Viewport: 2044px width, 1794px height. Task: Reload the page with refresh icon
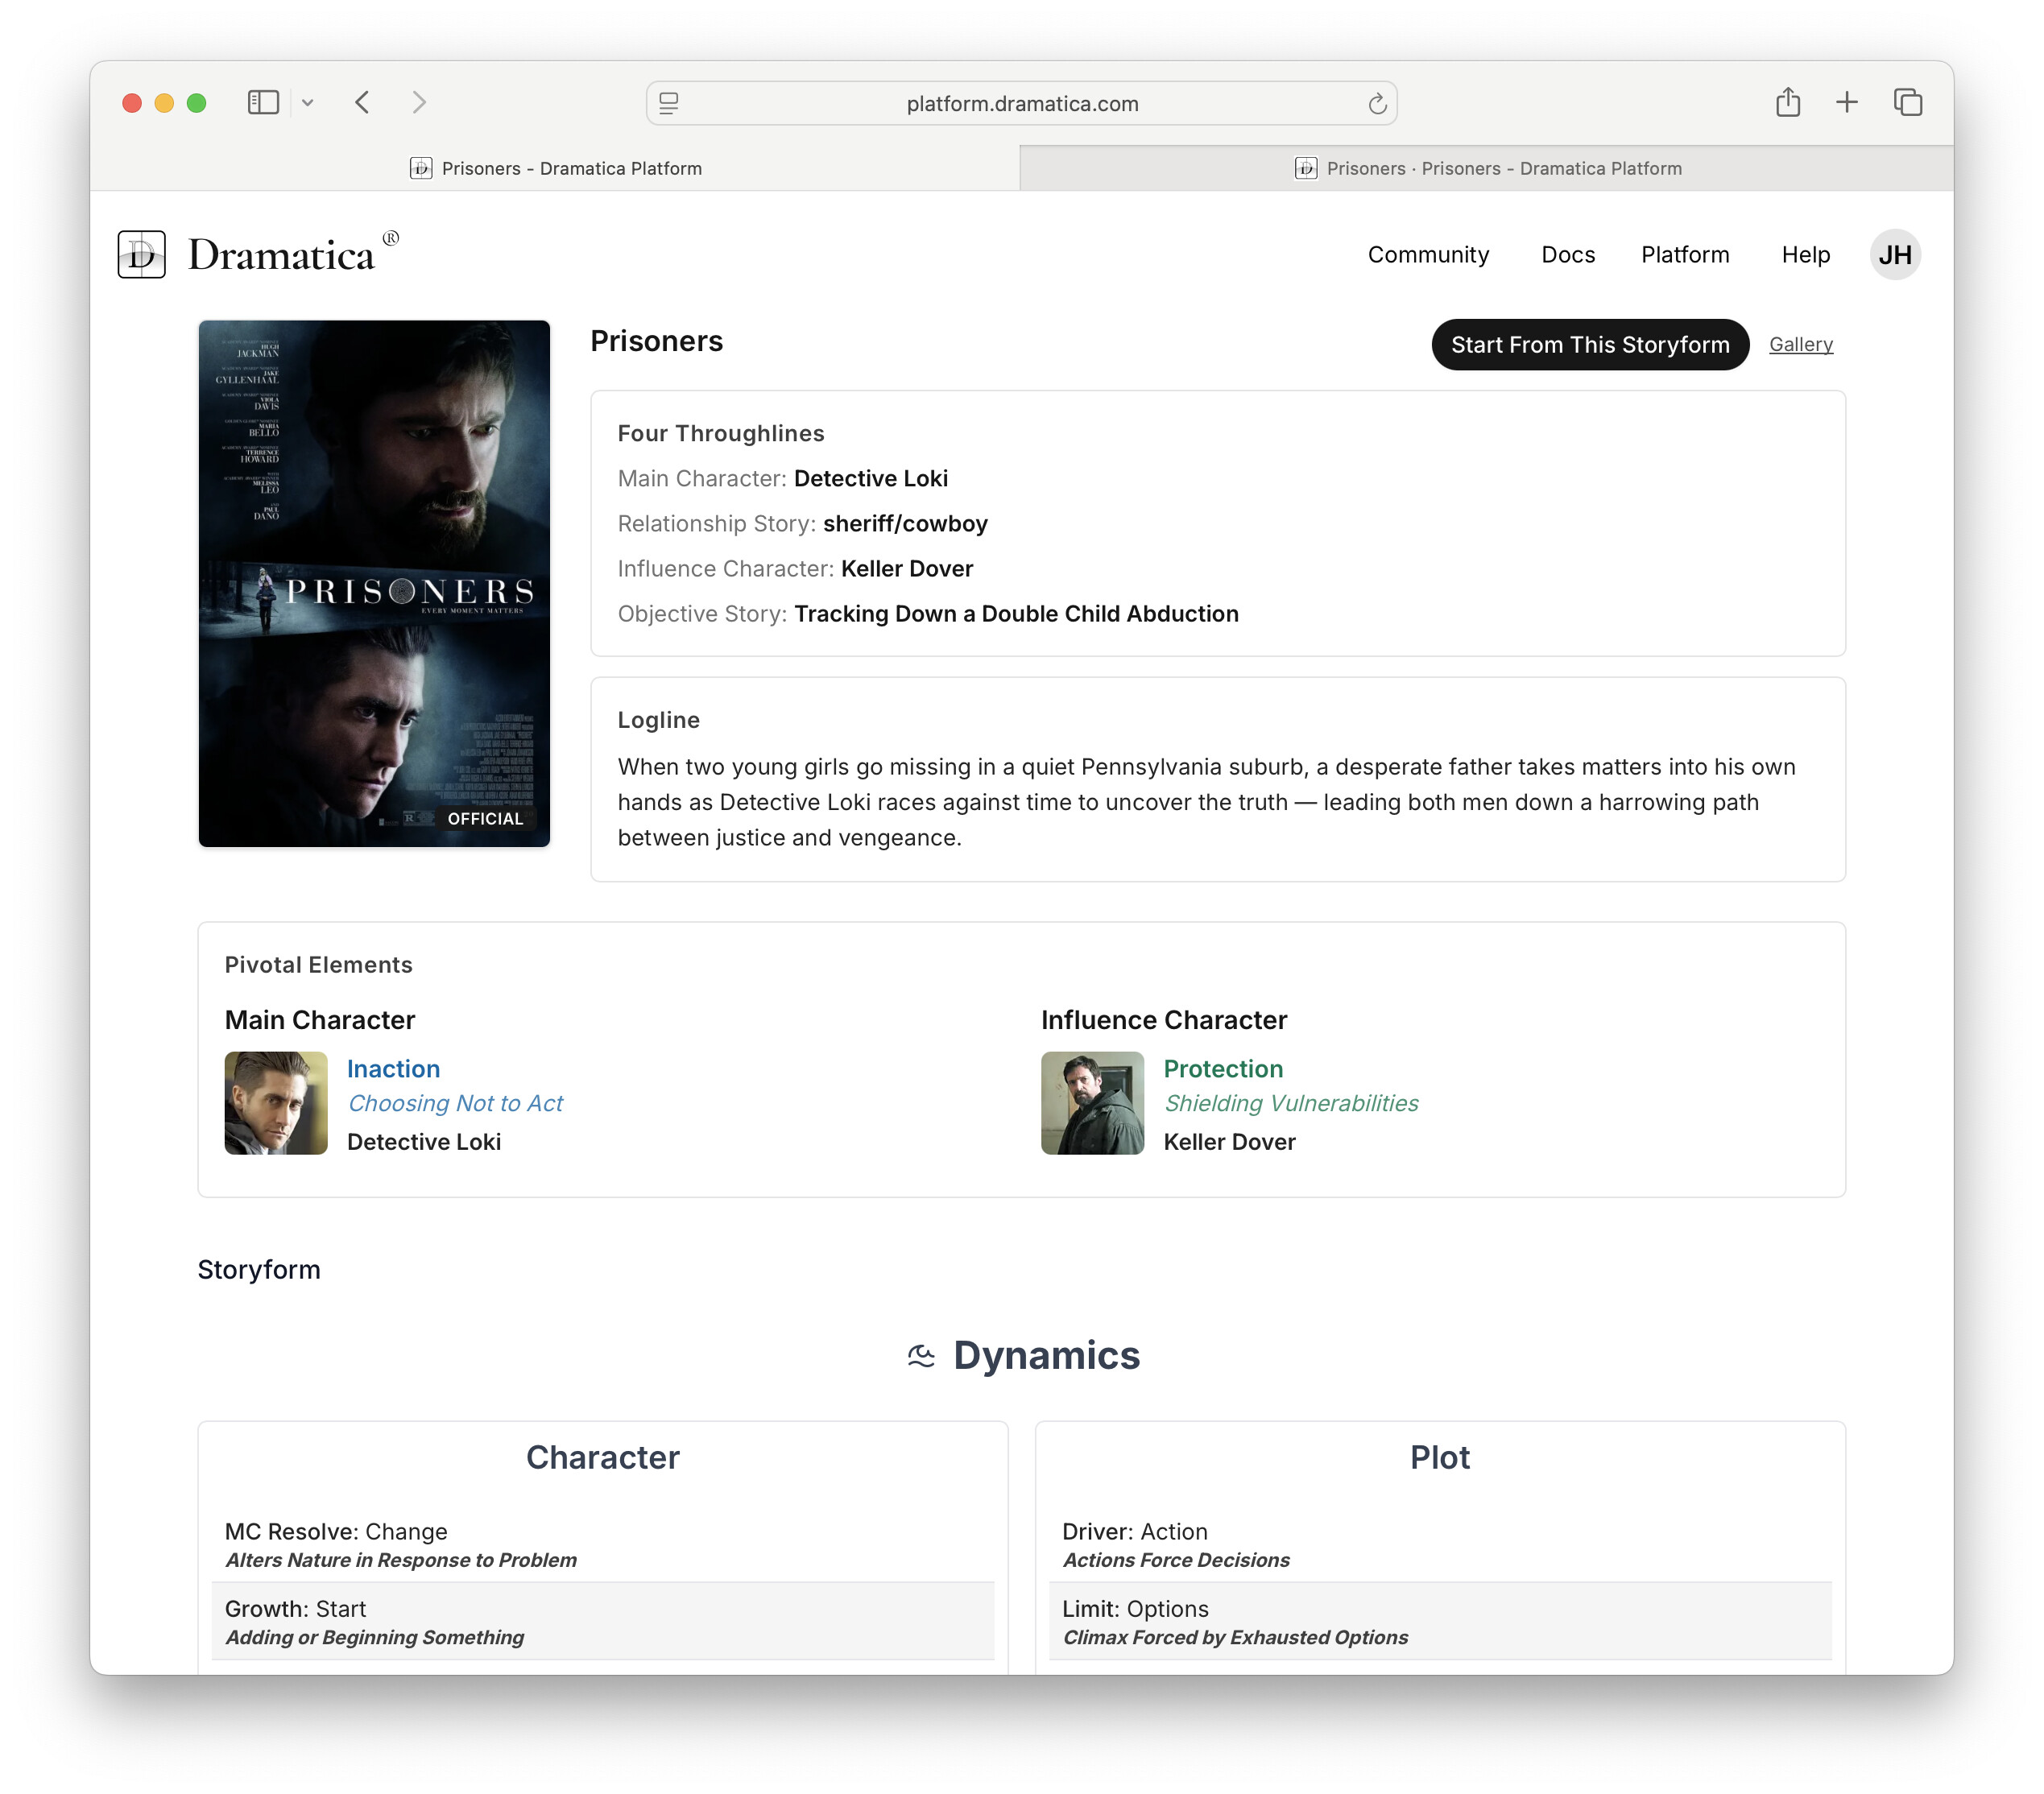pyautogui.click(x=1377, y=104)
